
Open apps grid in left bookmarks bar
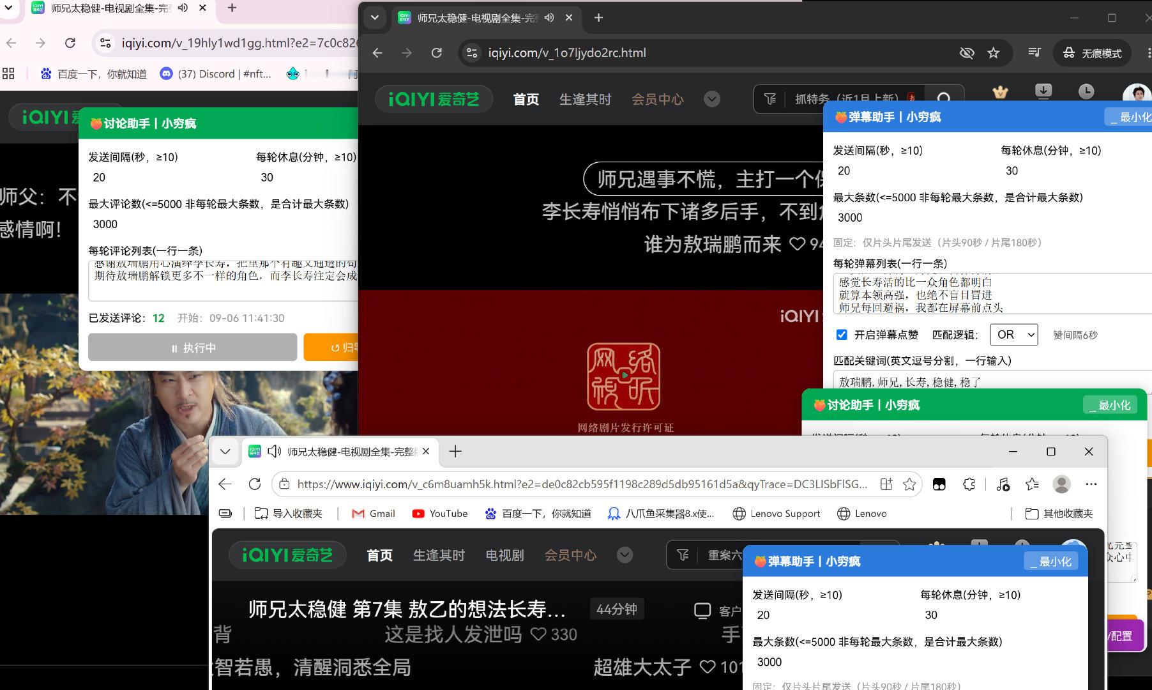tap(8, 73)
